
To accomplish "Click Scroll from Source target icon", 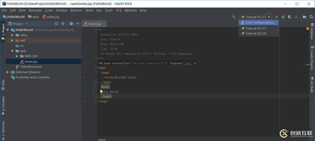I will [56, 23].
